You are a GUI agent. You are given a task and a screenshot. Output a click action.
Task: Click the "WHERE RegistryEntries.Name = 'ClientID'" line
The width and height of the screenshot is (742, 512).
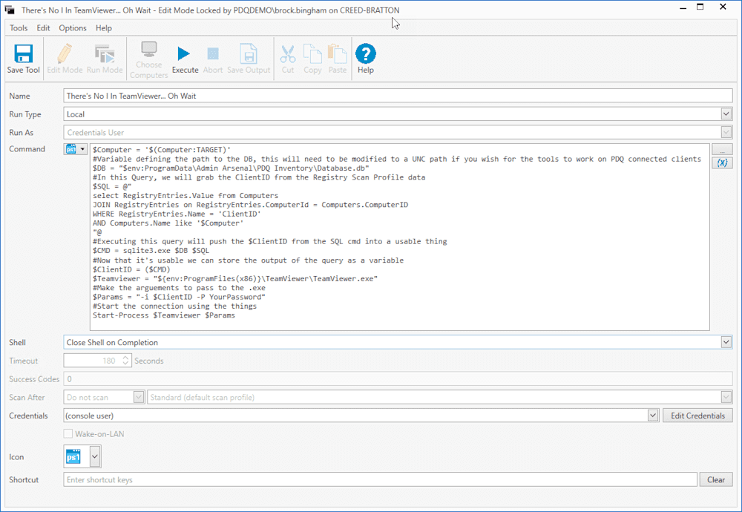(177, 214)
